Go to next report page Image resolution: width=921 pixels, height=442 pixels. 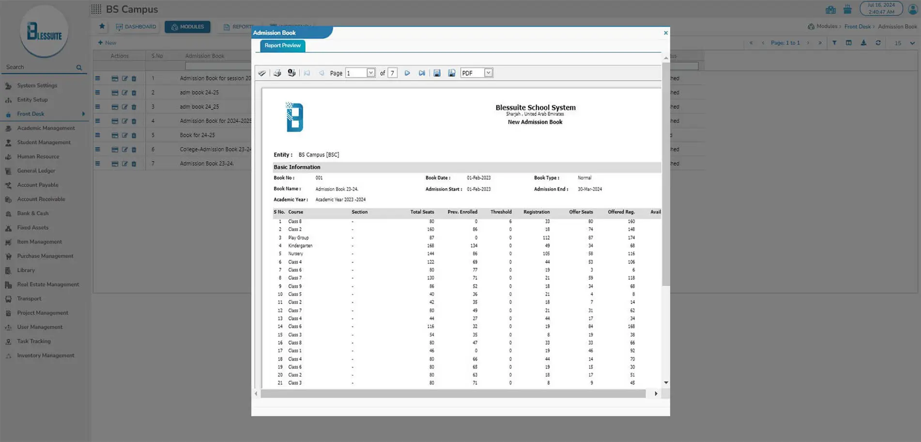pos(407,73)
